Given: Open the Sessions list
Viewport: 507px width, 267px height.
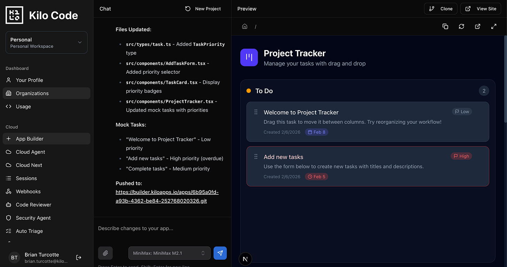Looking at the screenshot, I should tap(46, 178).
